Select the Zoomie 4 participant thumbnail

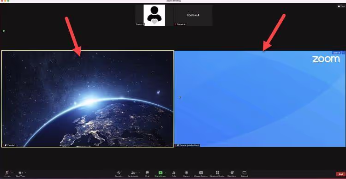pos(193,15)
